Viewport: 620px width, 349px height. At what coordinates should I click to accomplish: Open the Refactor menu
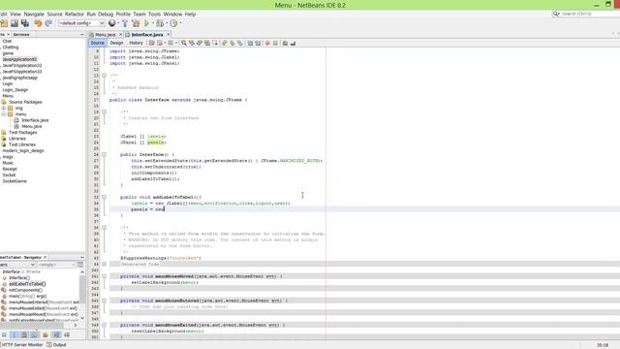point(75,14)
